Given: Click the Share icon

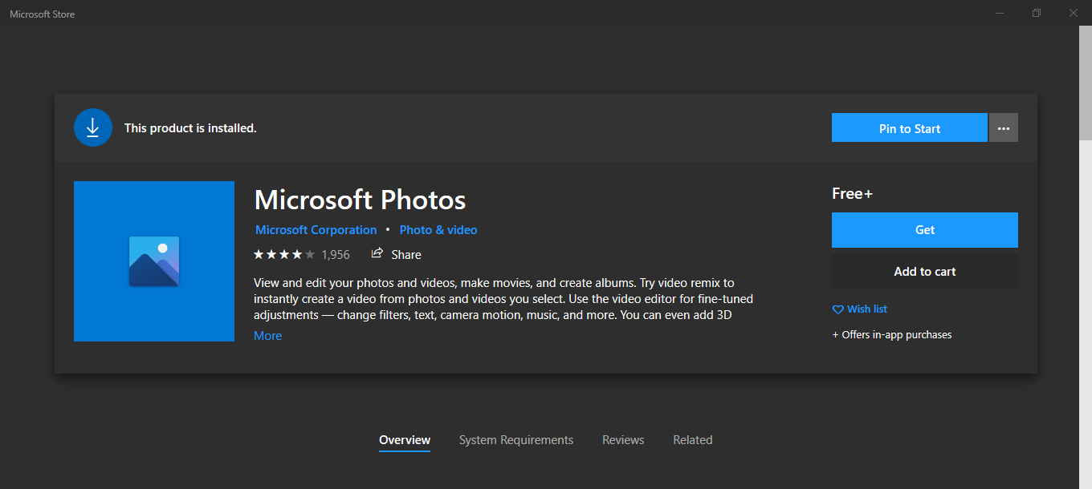Looking at the screenshot, I should [x=377, y=253].
